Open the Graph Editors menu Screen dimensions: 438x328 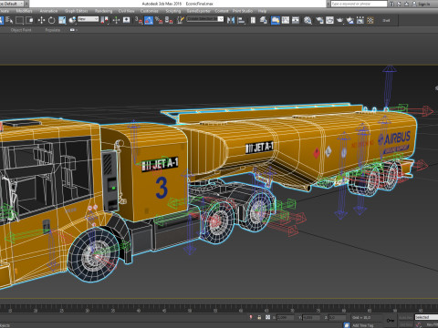(76, 11)
